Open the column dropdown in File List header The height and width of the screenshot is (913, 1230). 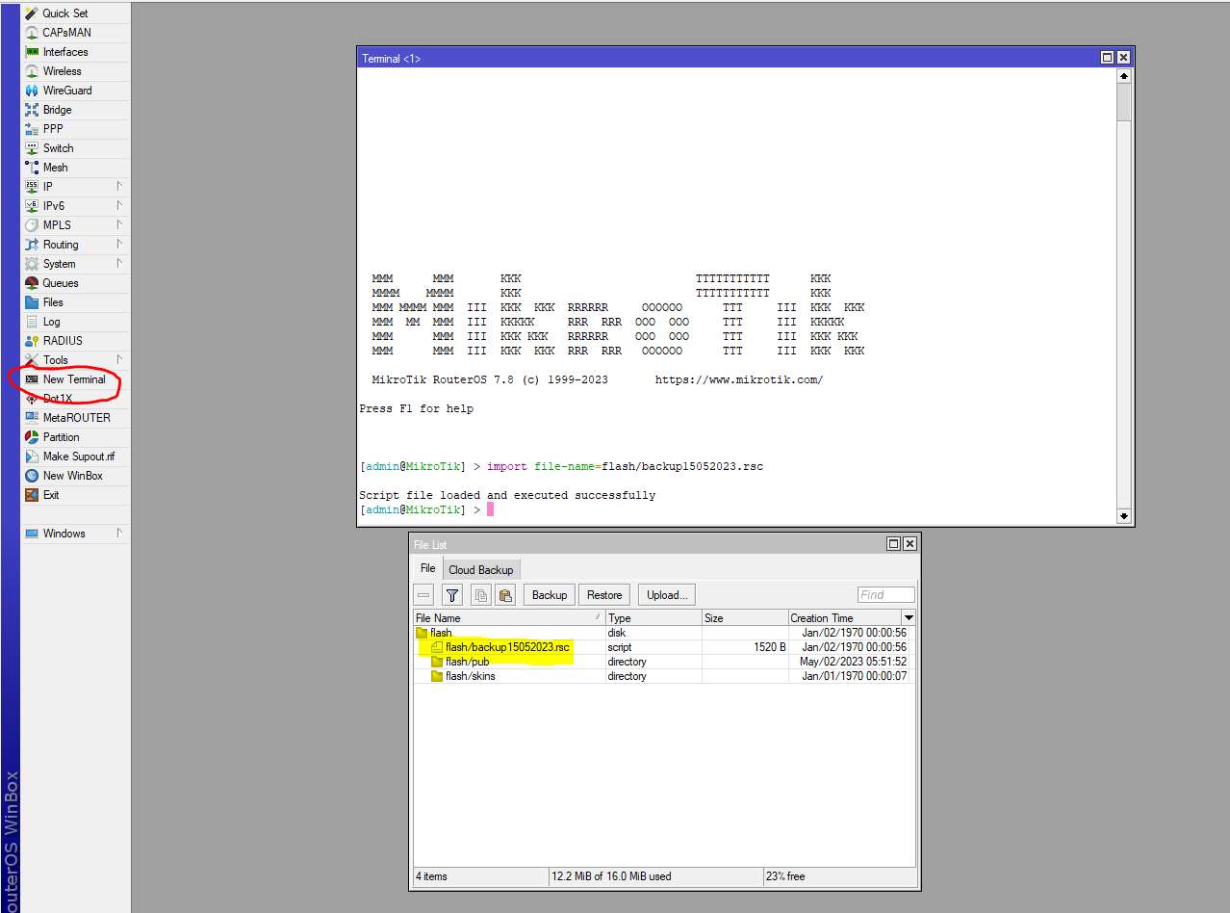[909, 617]
